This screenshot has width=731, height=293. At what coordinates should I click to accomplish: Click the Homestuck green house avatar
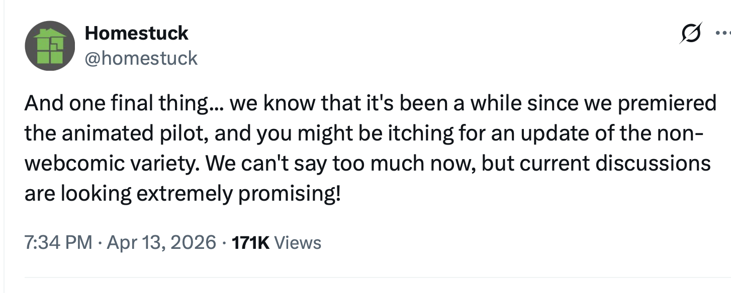click(50, 46)
